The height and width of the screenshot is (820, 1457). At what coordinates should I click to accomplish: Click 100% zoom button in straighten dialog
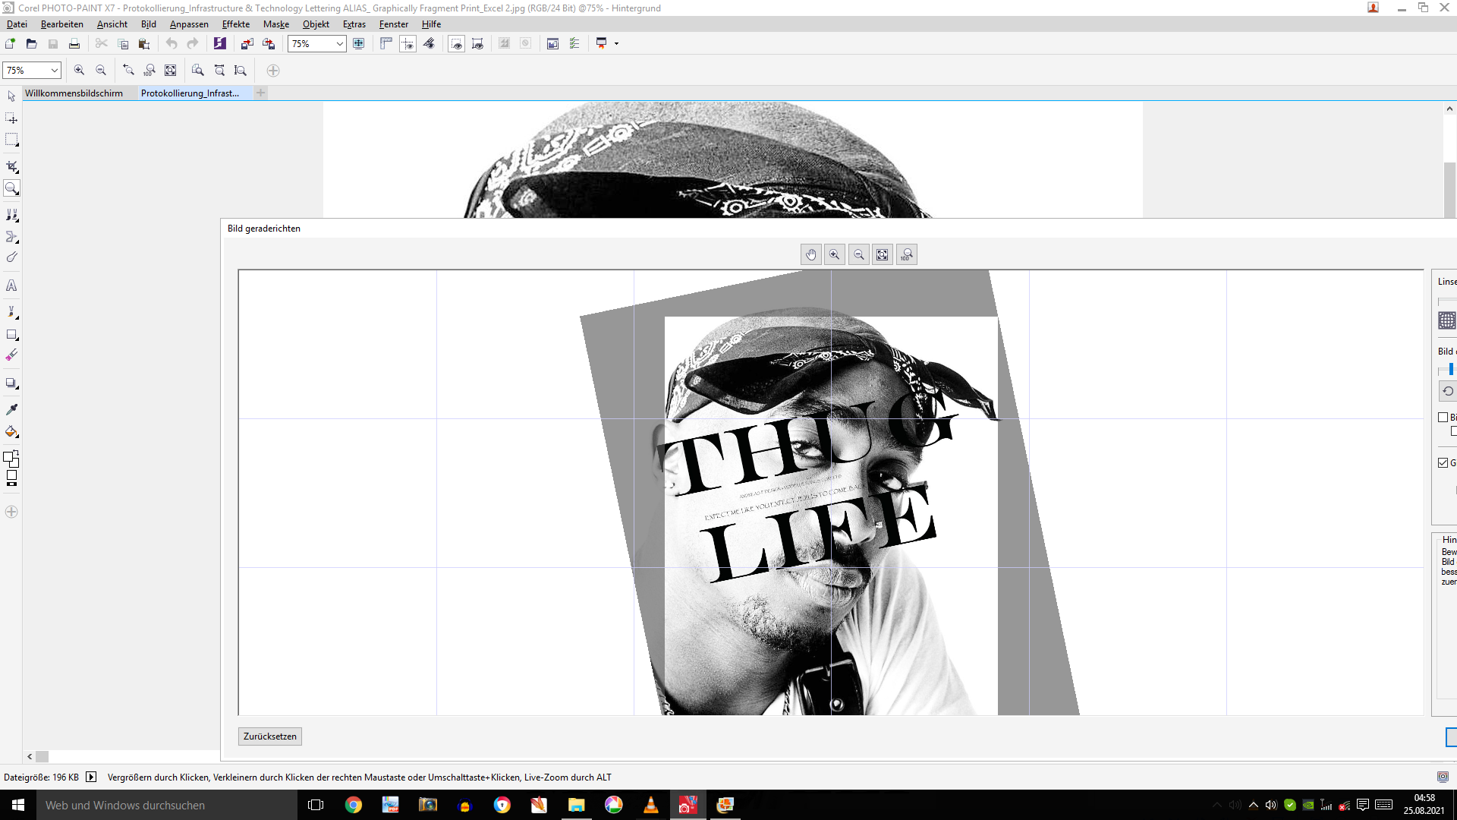click(907, 255)
